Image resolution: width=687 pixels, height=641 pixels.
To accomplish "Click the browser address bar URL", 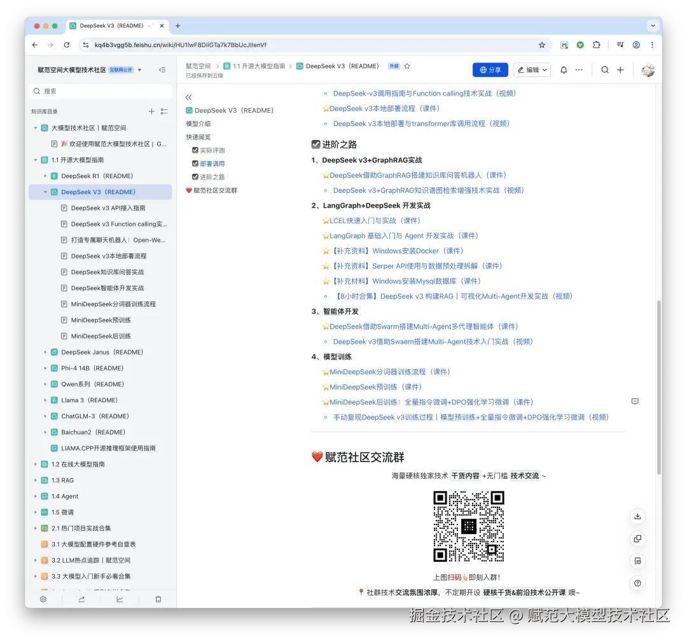I will [181, 45].
